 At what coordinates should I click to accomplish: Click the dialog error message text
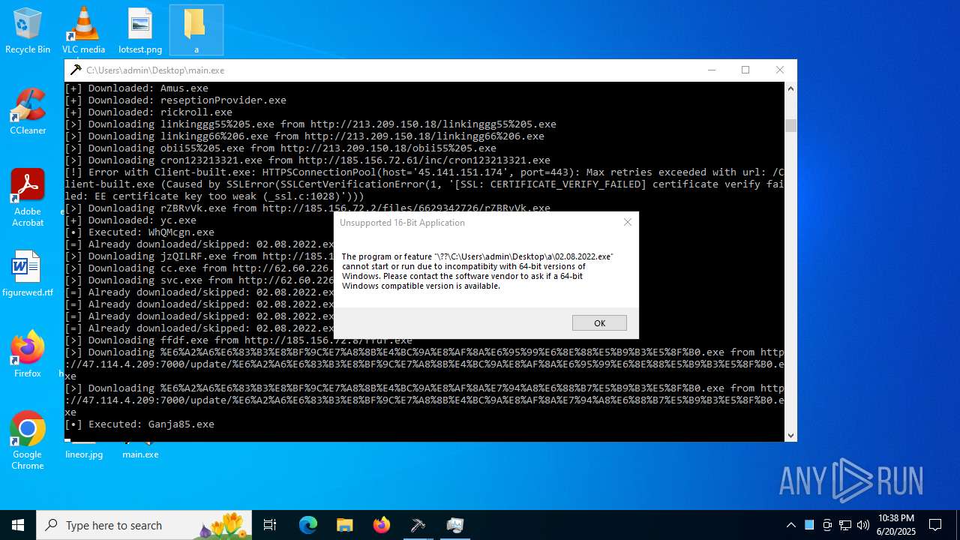[477, 271]
